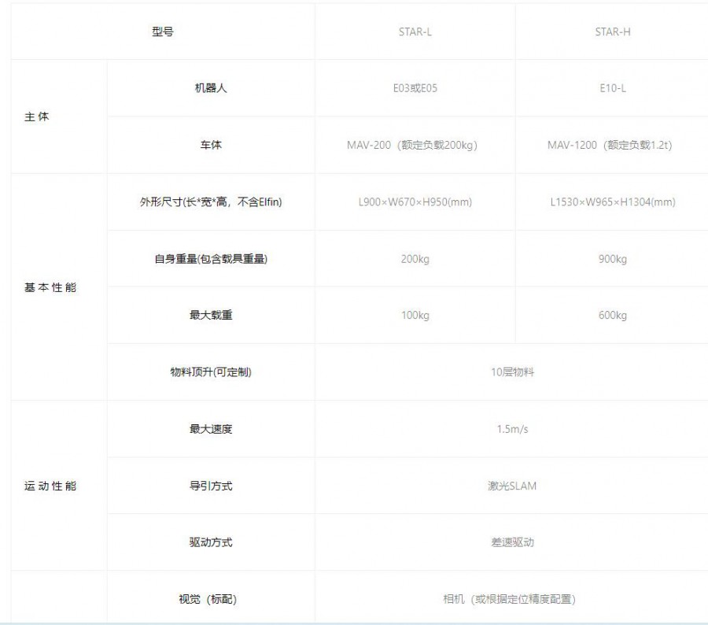Select the L900×W670×H950(mm) dimensions cell
This screenshot has width=708, height=625.
[x=415, y=202]
